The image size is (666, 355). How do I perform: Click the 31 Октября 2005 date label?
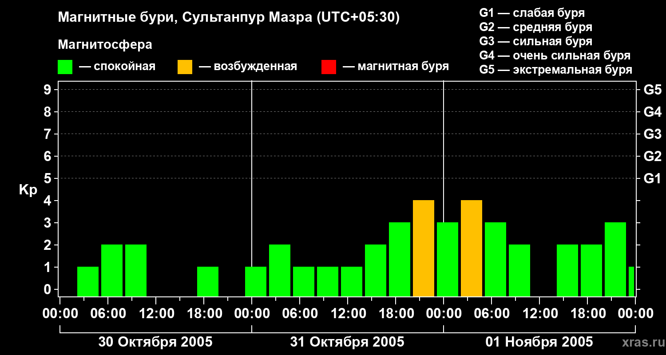click(x=347, y=342)
